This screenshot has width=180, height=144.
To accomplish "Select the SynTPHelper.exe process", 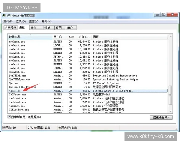I will pos(88,79).
